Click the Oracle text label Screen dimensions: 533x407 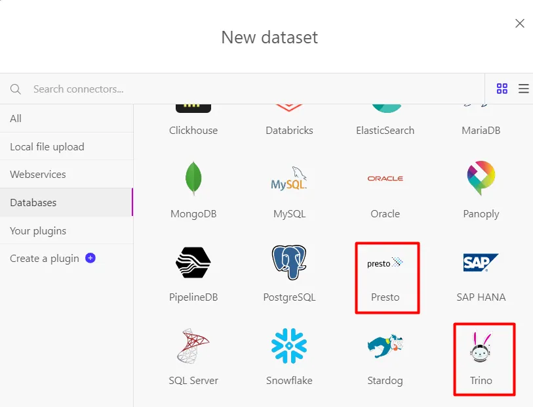tap(385, 214)
